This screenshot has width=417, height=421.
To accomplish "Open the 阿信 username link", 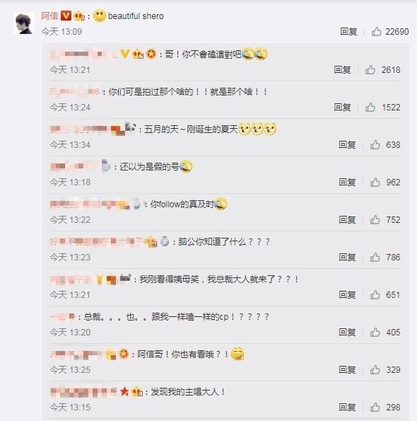I will pyautogui.click(x=49, y=16).
